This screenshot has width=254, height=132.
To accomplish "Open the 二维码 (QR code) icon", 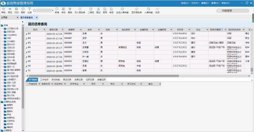I will 91,9.
